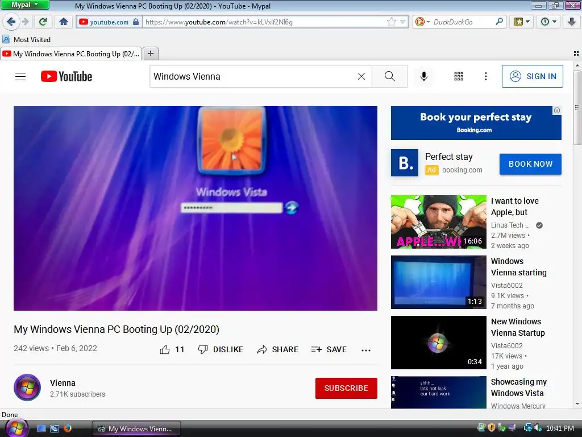The width and height of the screenshot is (582, 437).
Task: Search with your voice microphone
Action: pyautogui.click(x=423, y=77)
